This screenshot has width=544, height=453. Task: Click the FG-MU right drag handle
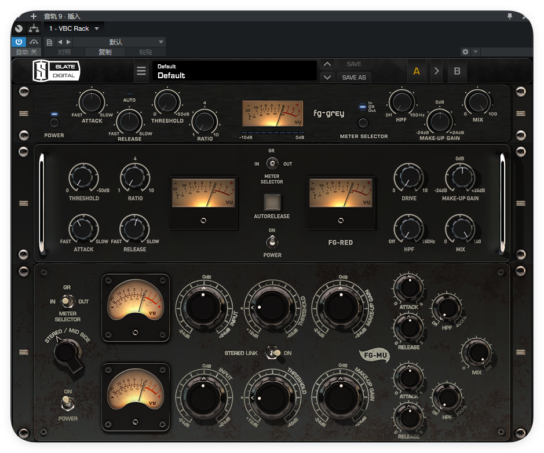(x=520, y=352)
